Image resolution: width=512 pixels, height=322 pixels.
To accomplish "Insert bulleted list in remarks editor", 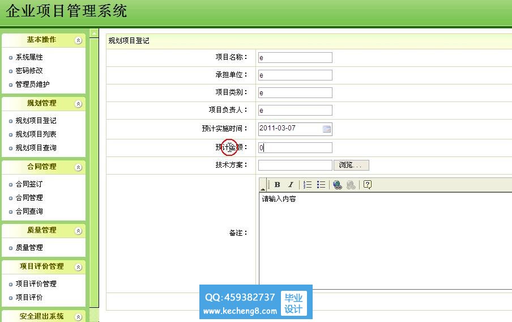I will pyautogui.click(x=321, y=185).
